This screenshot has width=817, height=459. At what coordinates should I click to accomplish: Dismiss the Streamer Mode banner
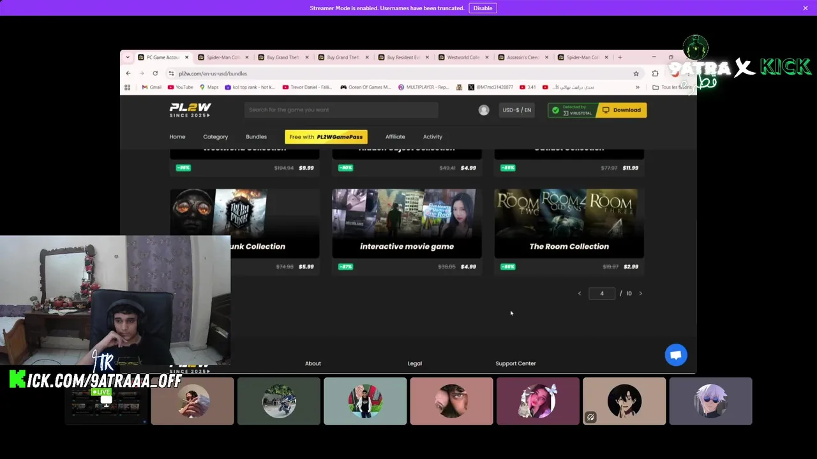pyautogui.click(x=806, y=8)
